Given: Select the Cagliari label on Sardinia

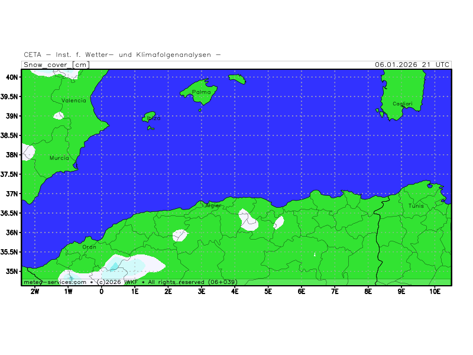Looking at the screenshot, I should (x=402, y=104).
